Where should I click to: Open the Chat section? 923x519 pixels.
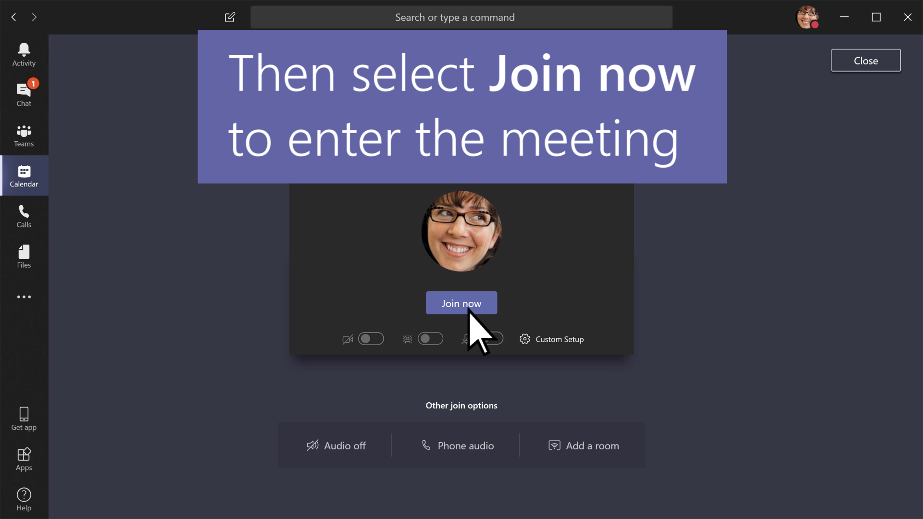[24, 94]
